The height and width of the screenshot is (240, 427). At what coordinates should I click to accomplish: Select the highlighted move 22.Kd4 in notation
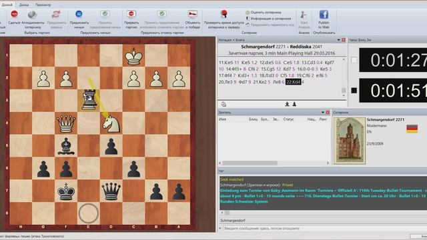[294, 82]
